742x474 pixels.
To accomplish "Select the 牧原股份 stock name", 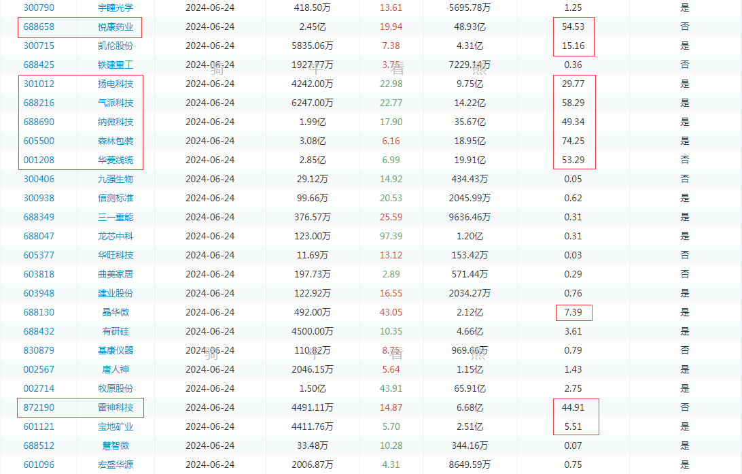I will (x=116, y=389).
